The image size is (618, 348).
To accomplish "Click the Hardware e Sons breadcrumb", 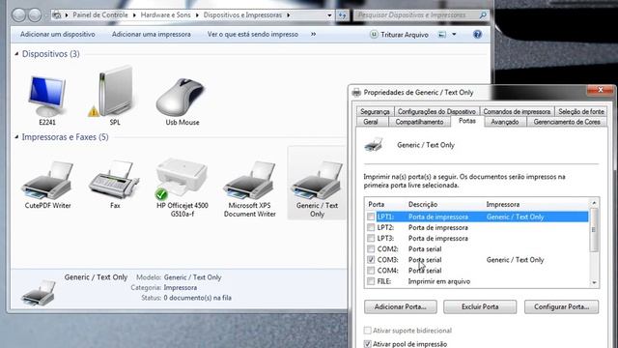I will pos(165,15).
